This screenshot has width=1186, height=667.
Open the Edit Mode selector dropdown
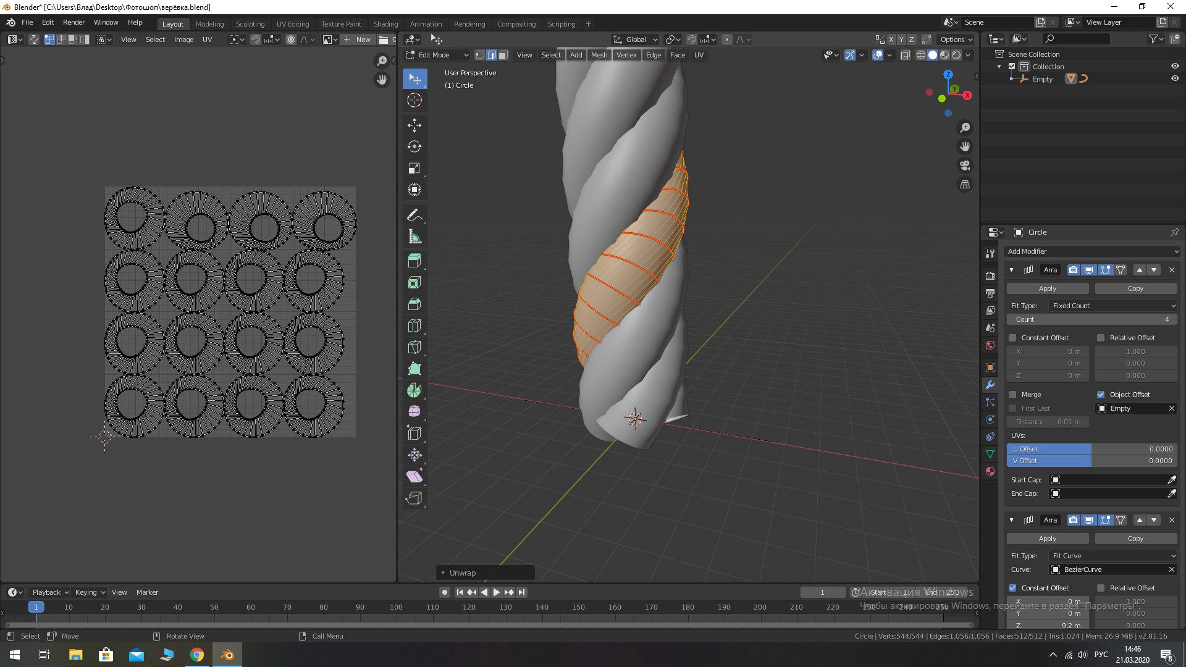[437, 55]
